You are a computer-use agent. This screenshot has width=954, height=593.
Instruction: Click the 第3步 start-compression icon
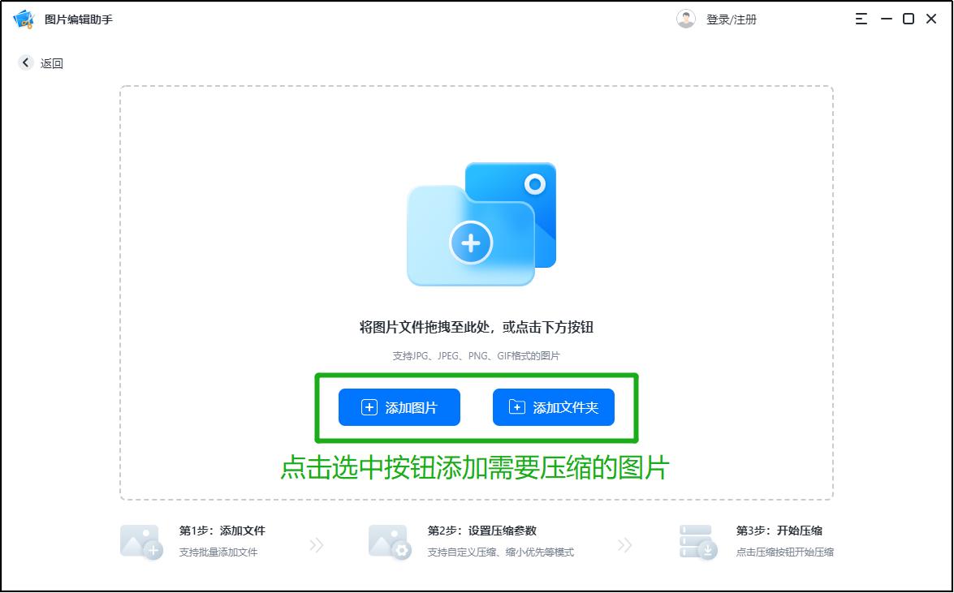point(695,544)
